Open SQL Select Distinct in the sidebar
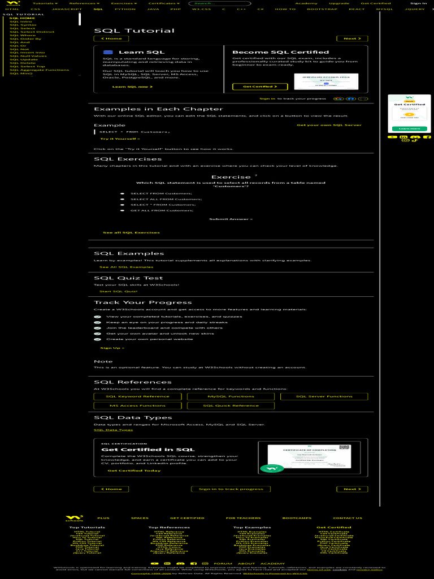Image resolution: width=434 pixels, height=579 pixels. (x=32, y=32)
